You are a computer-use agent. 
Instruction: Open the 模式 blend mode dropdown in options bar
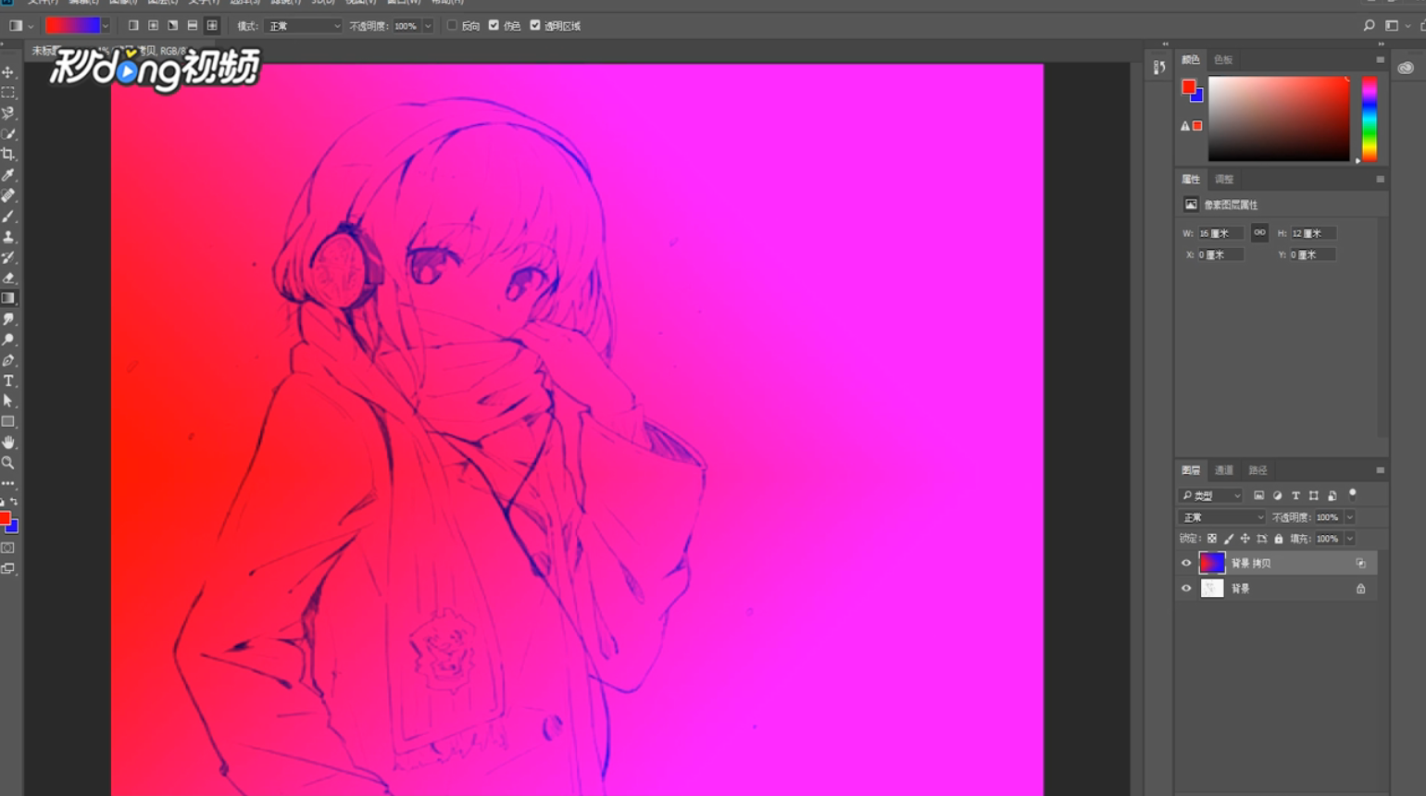click(x=304, y=26)
